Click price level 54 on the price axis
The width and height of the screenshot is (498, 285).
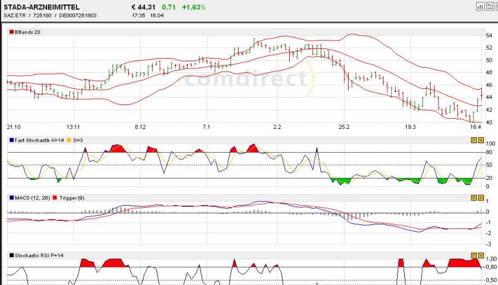click(x=489, y=35)
